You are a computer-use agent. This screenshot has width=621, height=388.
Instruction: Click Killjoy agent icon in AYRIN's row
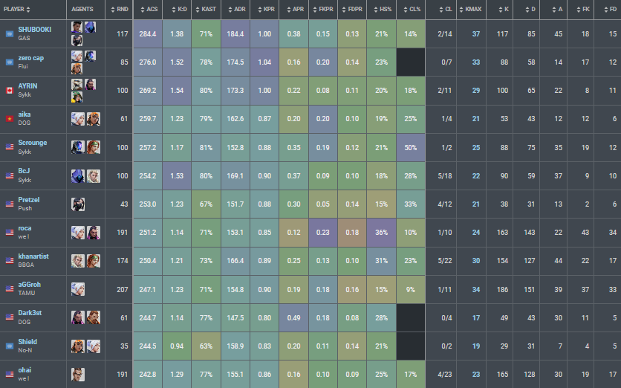pos(77,97)
